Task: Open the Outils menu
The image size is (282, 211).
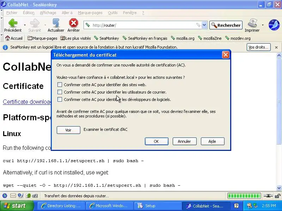Action: coord(113,13)
